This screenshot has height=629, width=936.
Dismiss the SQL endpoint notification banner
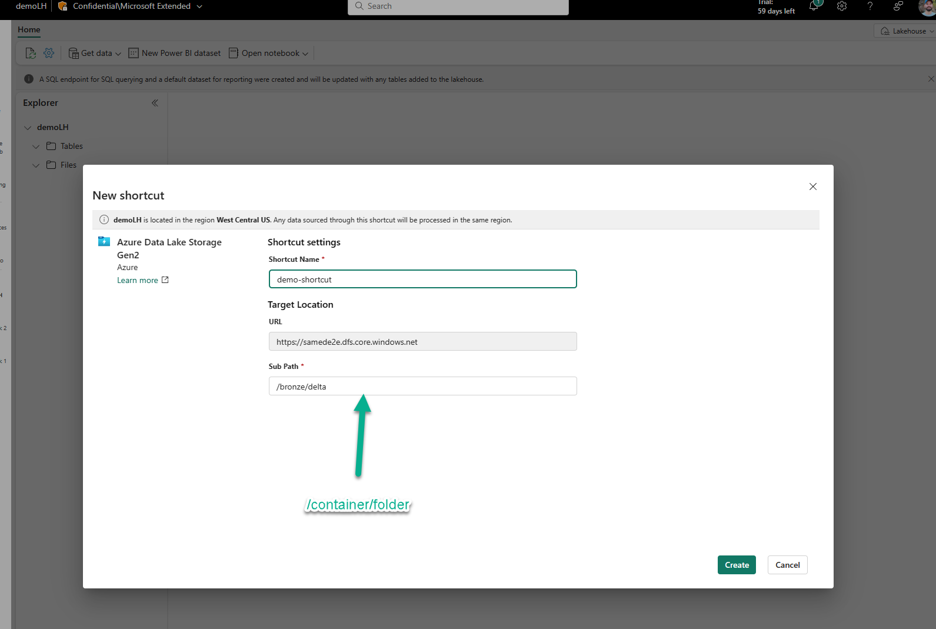click(x=931, y=79)
